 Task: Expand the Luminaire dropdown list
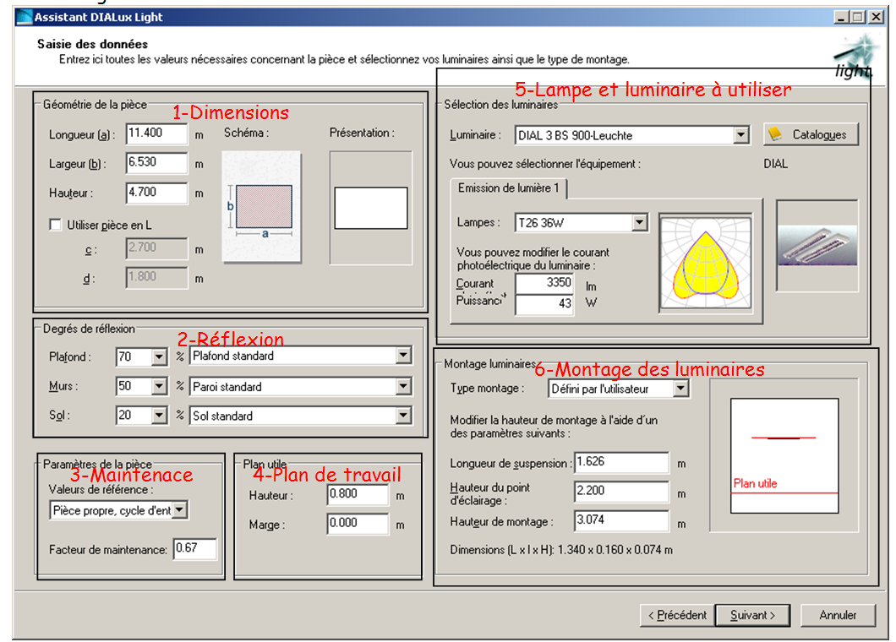click(740, 135)
